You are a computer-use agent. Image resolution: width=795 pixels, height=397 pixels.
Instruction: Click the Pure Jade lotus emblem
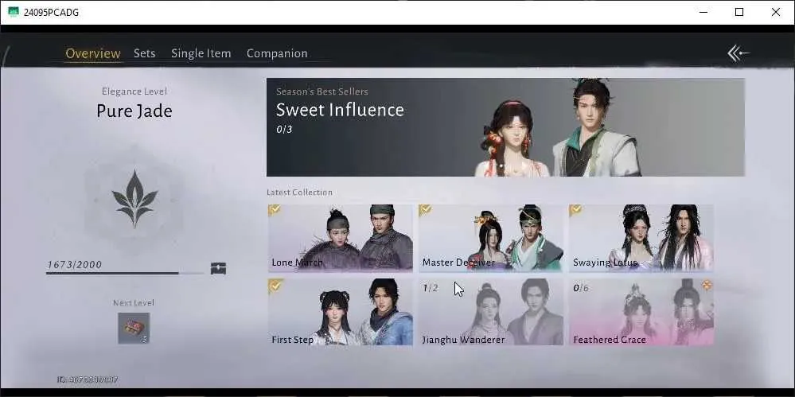coord(134,199)
